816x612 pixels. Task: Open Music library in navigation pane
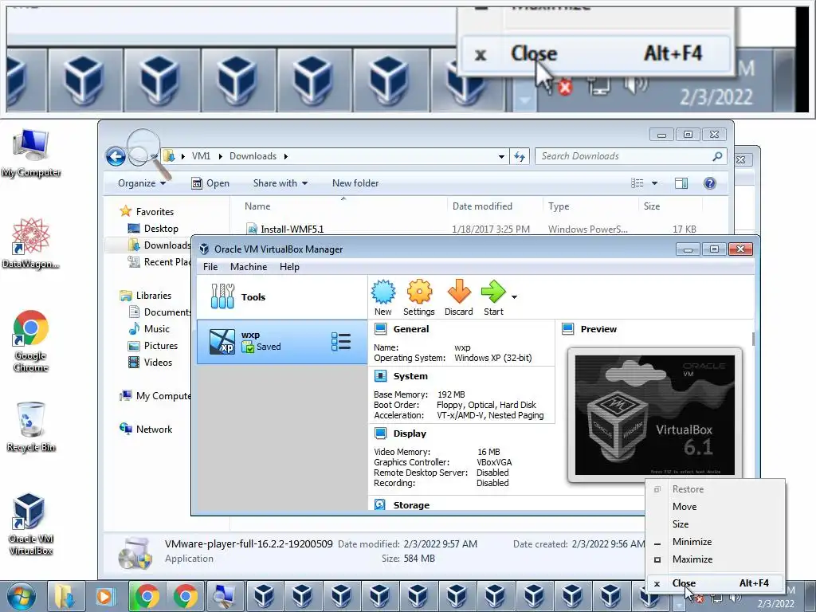click(x=157, y=329)
